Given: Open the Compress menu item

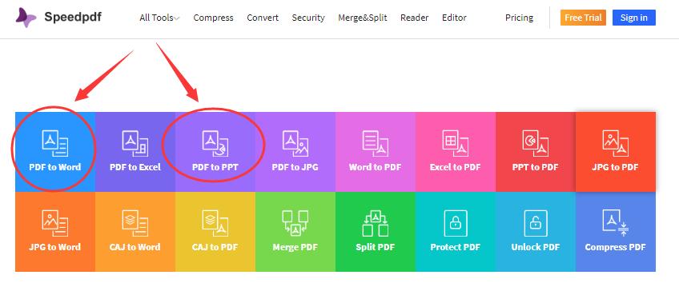Looking at the screenshot, I should pyautogui.click(x=213, y=18).
